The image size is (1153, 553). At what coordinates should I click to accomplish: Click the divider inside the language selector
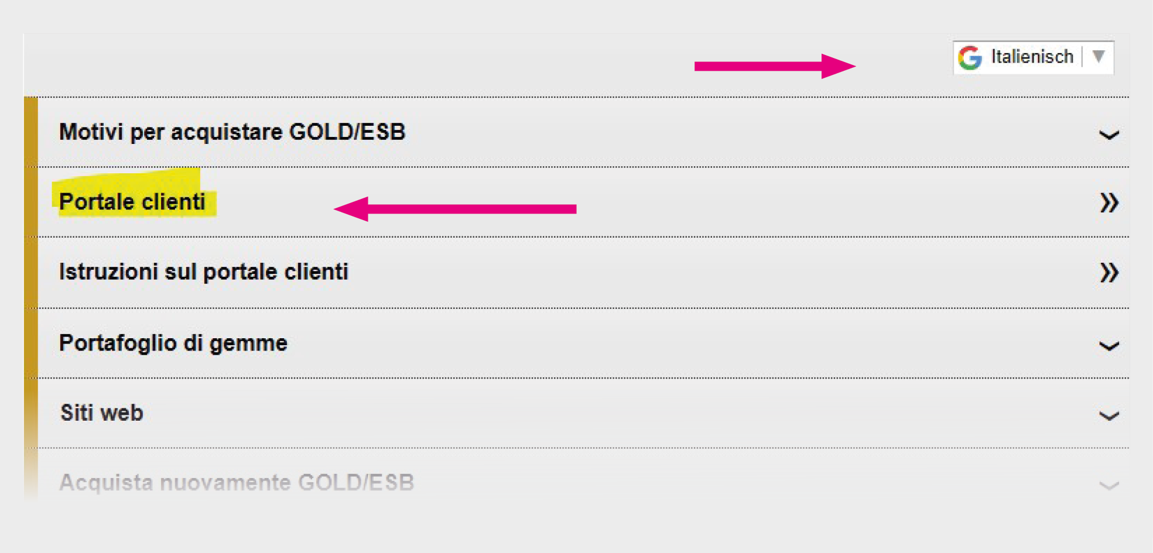pos(1083,57)
